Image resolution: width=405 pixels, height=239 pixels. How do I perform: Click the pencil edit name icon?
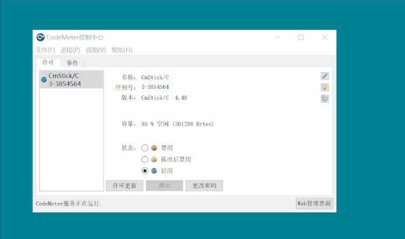pos(324,76)
